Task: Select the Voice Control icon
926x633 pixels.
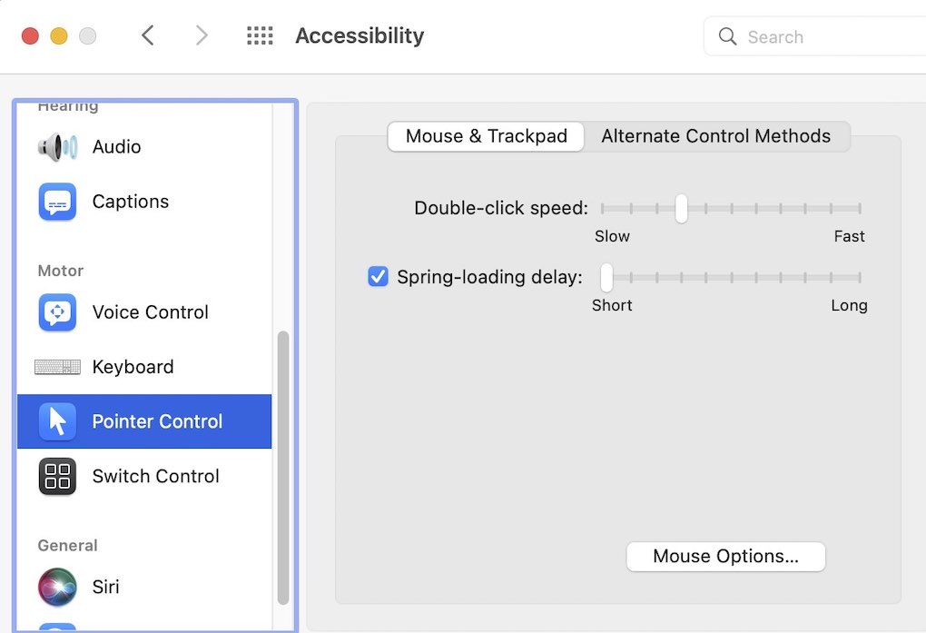Action: point(57,312)
